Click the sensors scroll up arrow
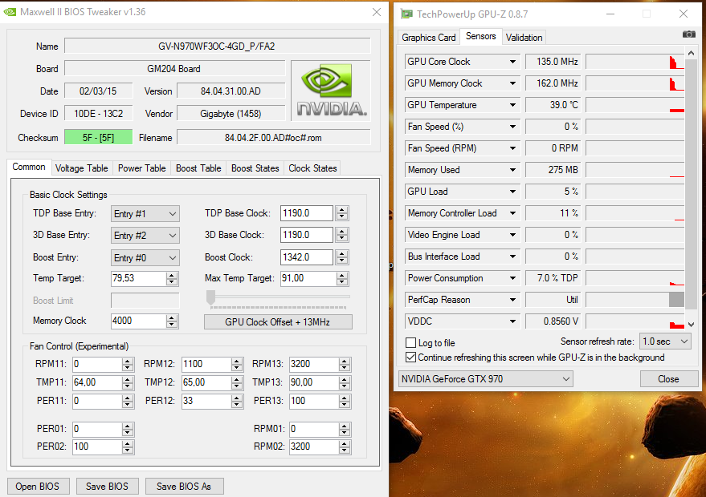Screen dimensions: 706x497 (x=692, y=53)
